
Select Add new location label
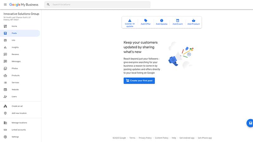19,113
